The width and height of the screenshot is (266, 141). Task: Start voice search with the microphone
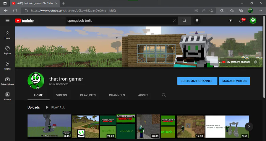click(197, 21)
